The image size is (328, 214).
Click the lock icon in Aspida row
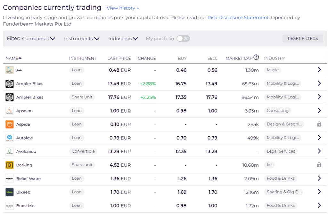[319, 124]
